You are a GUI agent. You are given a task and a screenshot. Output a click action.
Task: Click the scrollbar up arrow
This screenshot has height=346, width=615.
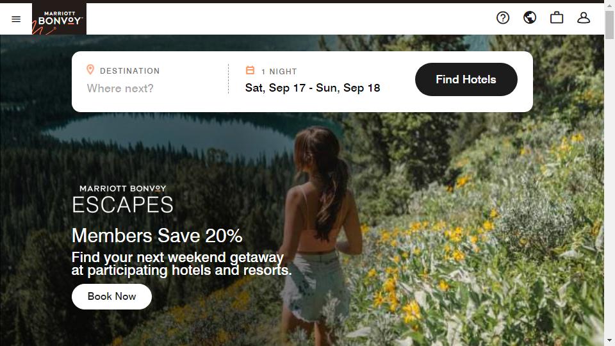click(609, 6)
